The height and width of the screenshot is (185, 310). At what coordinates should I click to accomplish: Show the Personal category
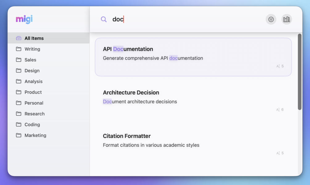point(34,103)
